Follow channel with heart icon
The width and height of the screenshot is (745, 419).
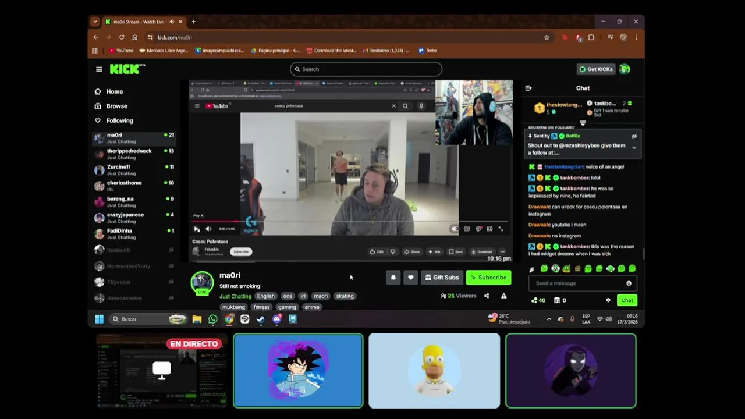pyautogui.click(x=411, y=278)
